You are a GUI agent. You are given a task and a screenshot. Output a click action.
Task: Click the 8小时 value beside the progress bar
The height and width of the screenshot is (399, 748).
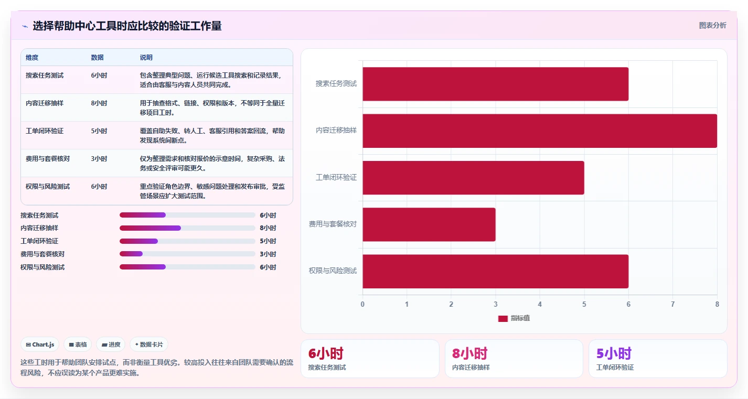coord(268,228)
